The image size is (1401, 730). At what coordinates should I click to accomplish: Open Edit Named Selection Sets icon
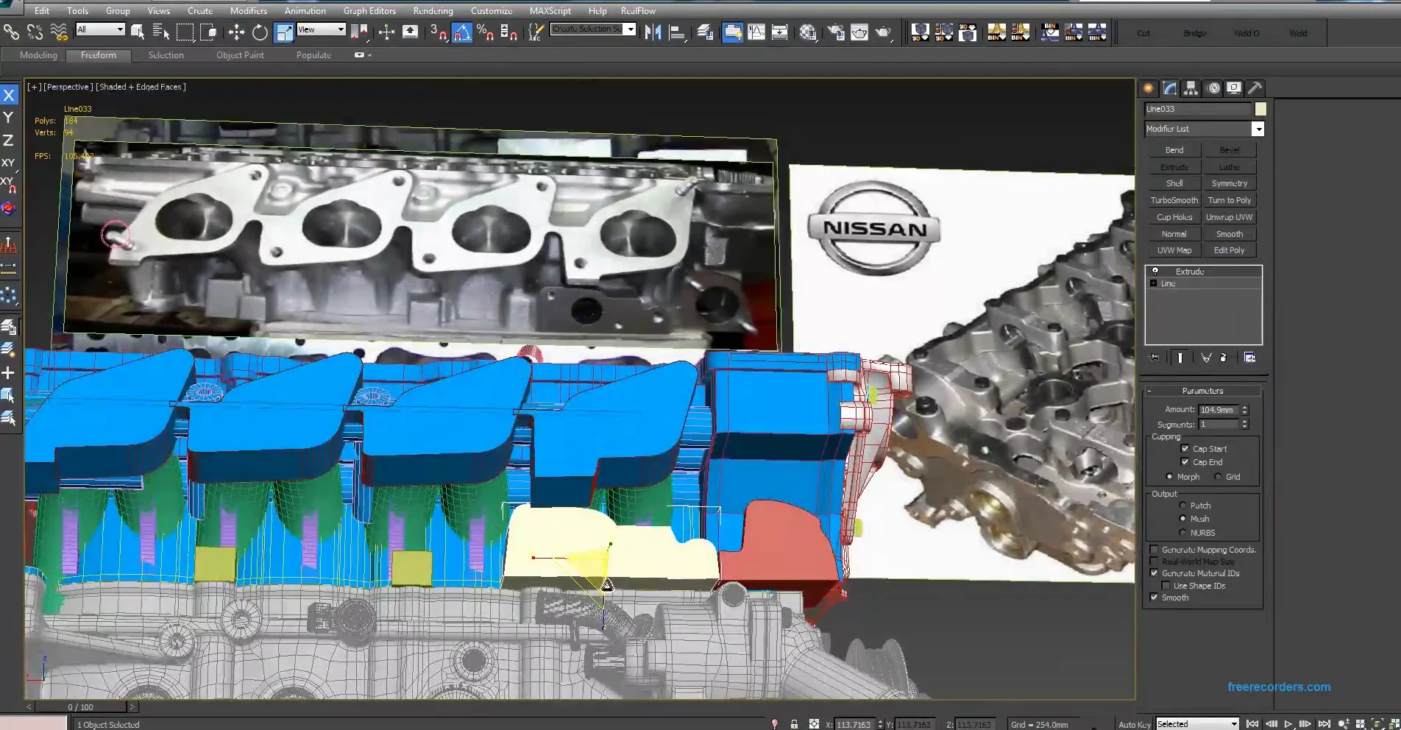pos(536,32)
